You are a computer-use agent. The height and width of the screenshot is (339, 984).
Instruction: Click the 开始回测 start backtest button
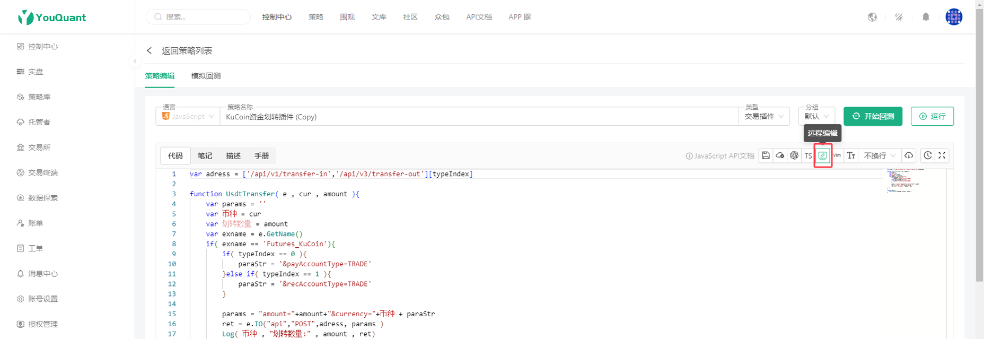(x=873, y=116)
